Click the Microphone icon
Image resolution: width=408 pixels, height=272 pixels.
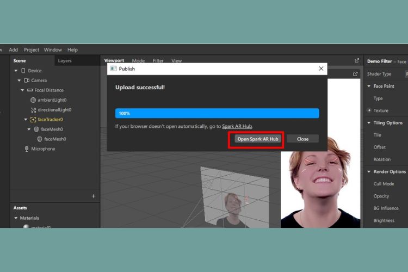pyautogui.click(x=27, y=149)
